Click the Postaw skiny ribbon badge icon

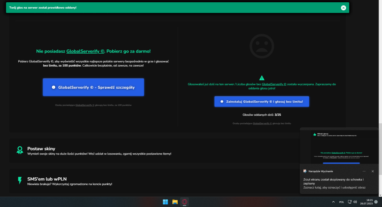pos(20,150)
